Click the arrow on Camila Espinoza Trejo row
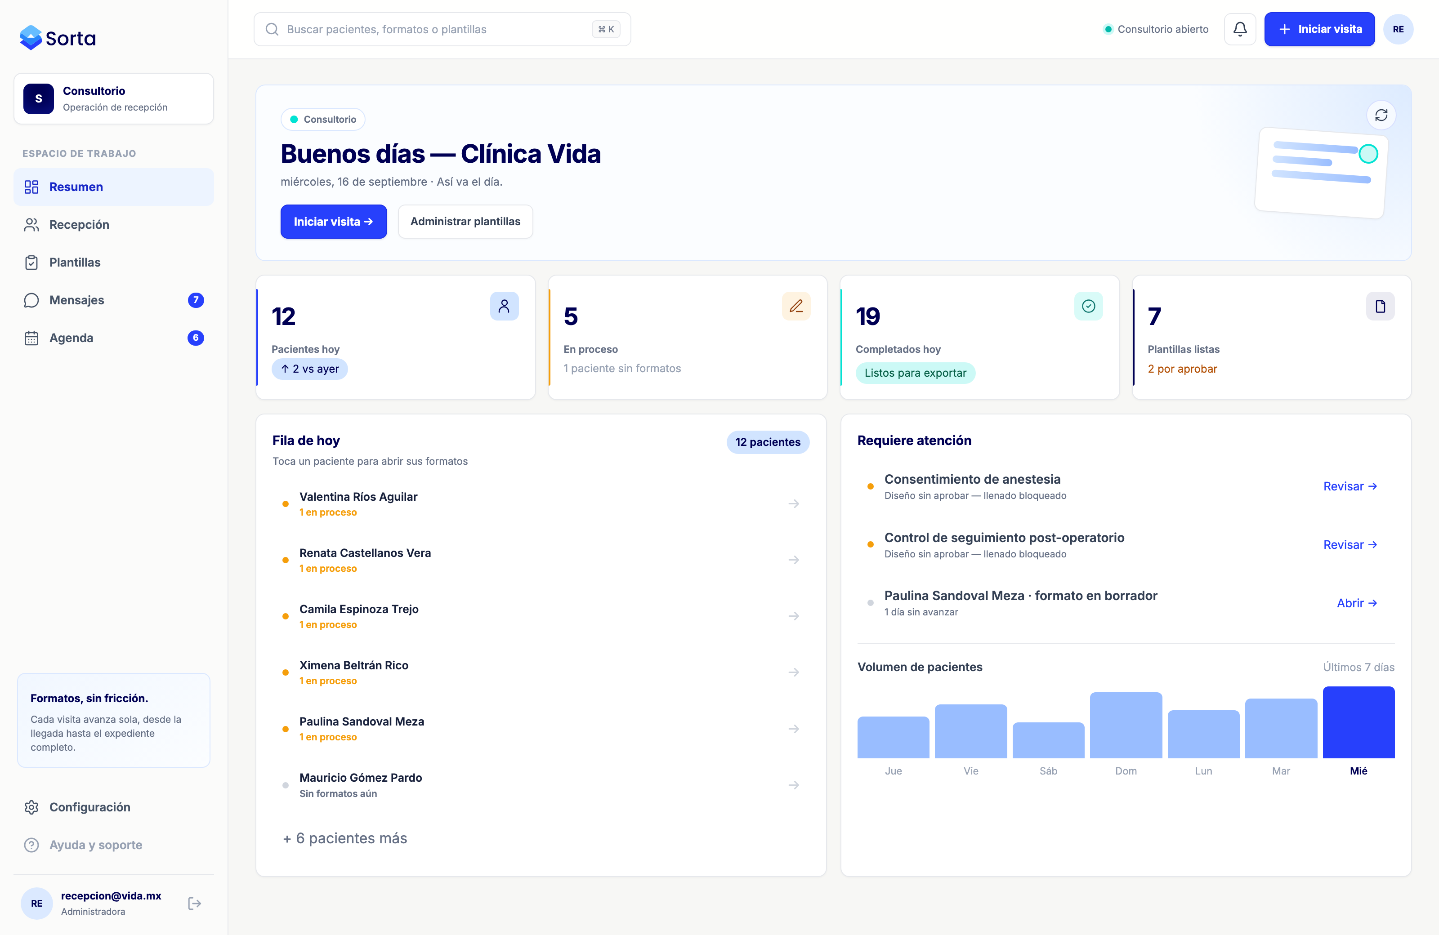This screenshot has width=1439, height=935. point(793,616)
